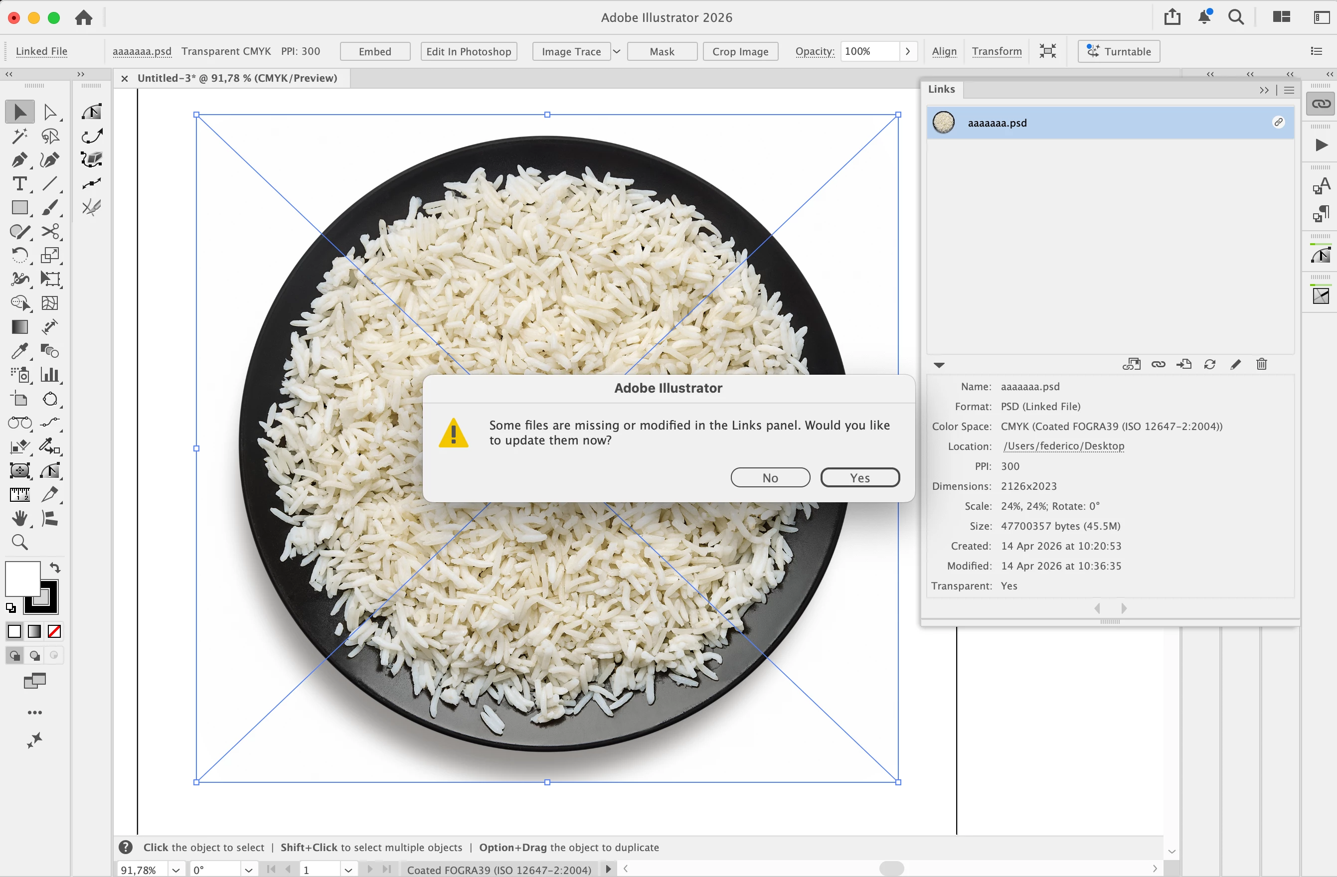Pick the Eyedropper tool
1337x877 pixels.
19,351
